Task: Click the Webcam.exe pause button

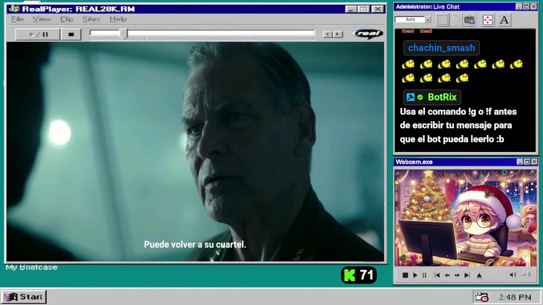Action: (x=424, y=275)
